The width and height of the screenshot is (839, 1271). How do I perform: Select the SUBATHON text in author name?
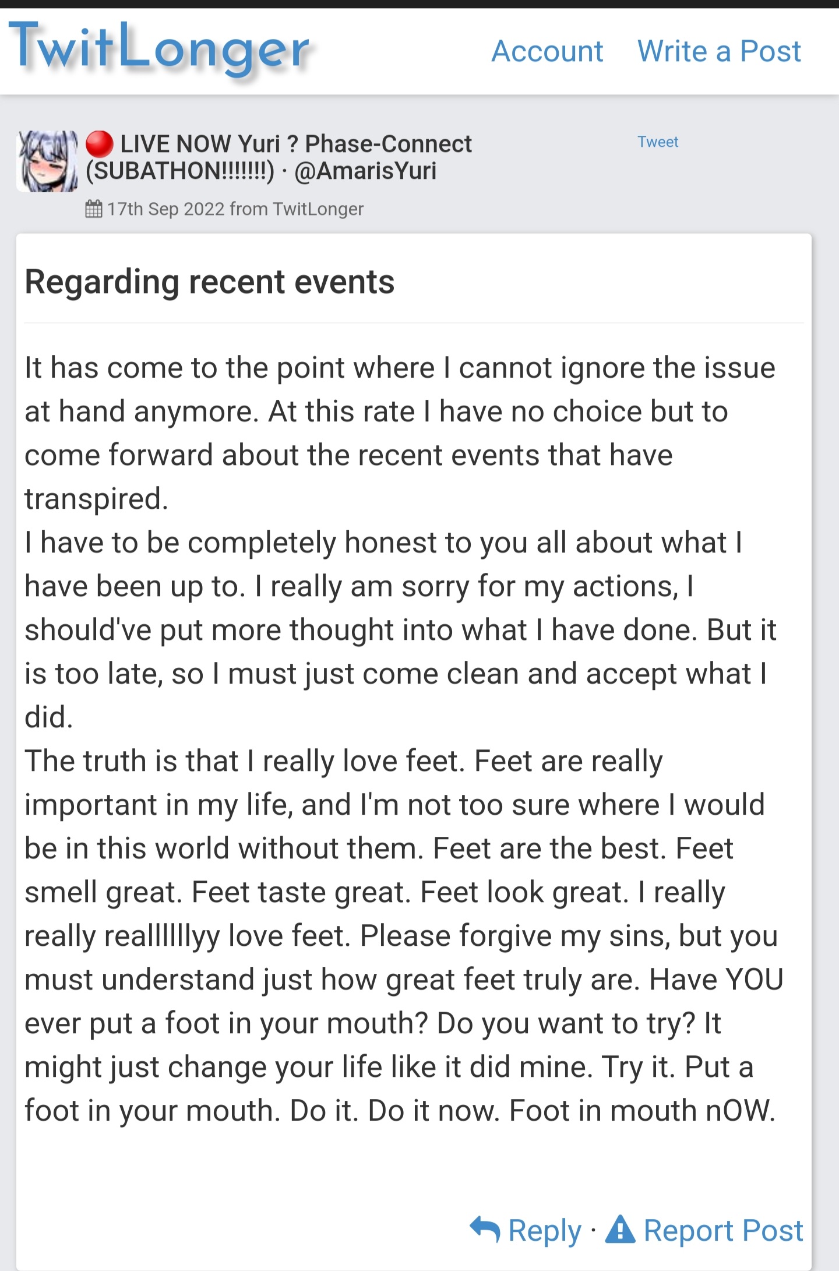(180, 171)
